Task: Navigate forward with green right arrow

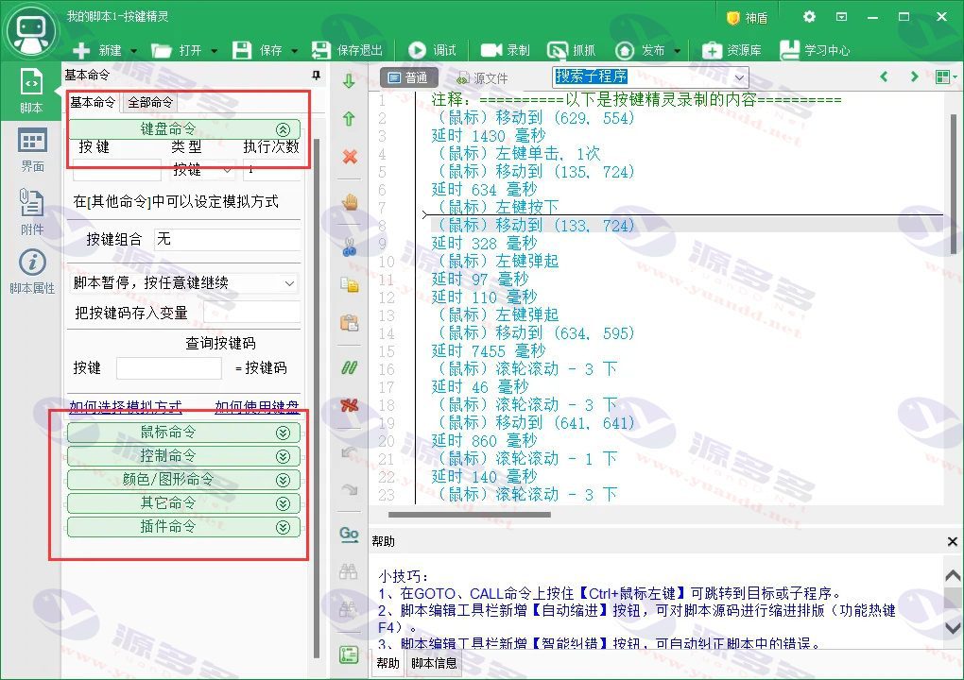Action: (x=914, y=76)
